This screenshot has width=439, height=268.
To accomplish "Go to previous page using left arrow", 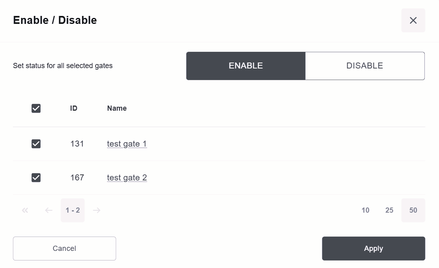I will click(49, 210).
